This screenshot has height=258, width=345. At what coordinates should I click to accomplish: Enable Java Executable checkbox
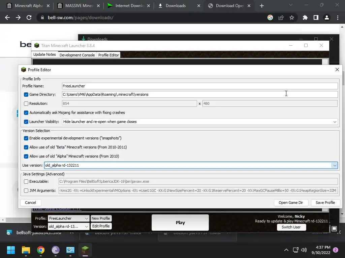26,182
